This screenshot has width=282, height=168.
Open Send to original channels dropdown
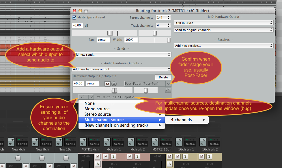click(x=223, y=30)
